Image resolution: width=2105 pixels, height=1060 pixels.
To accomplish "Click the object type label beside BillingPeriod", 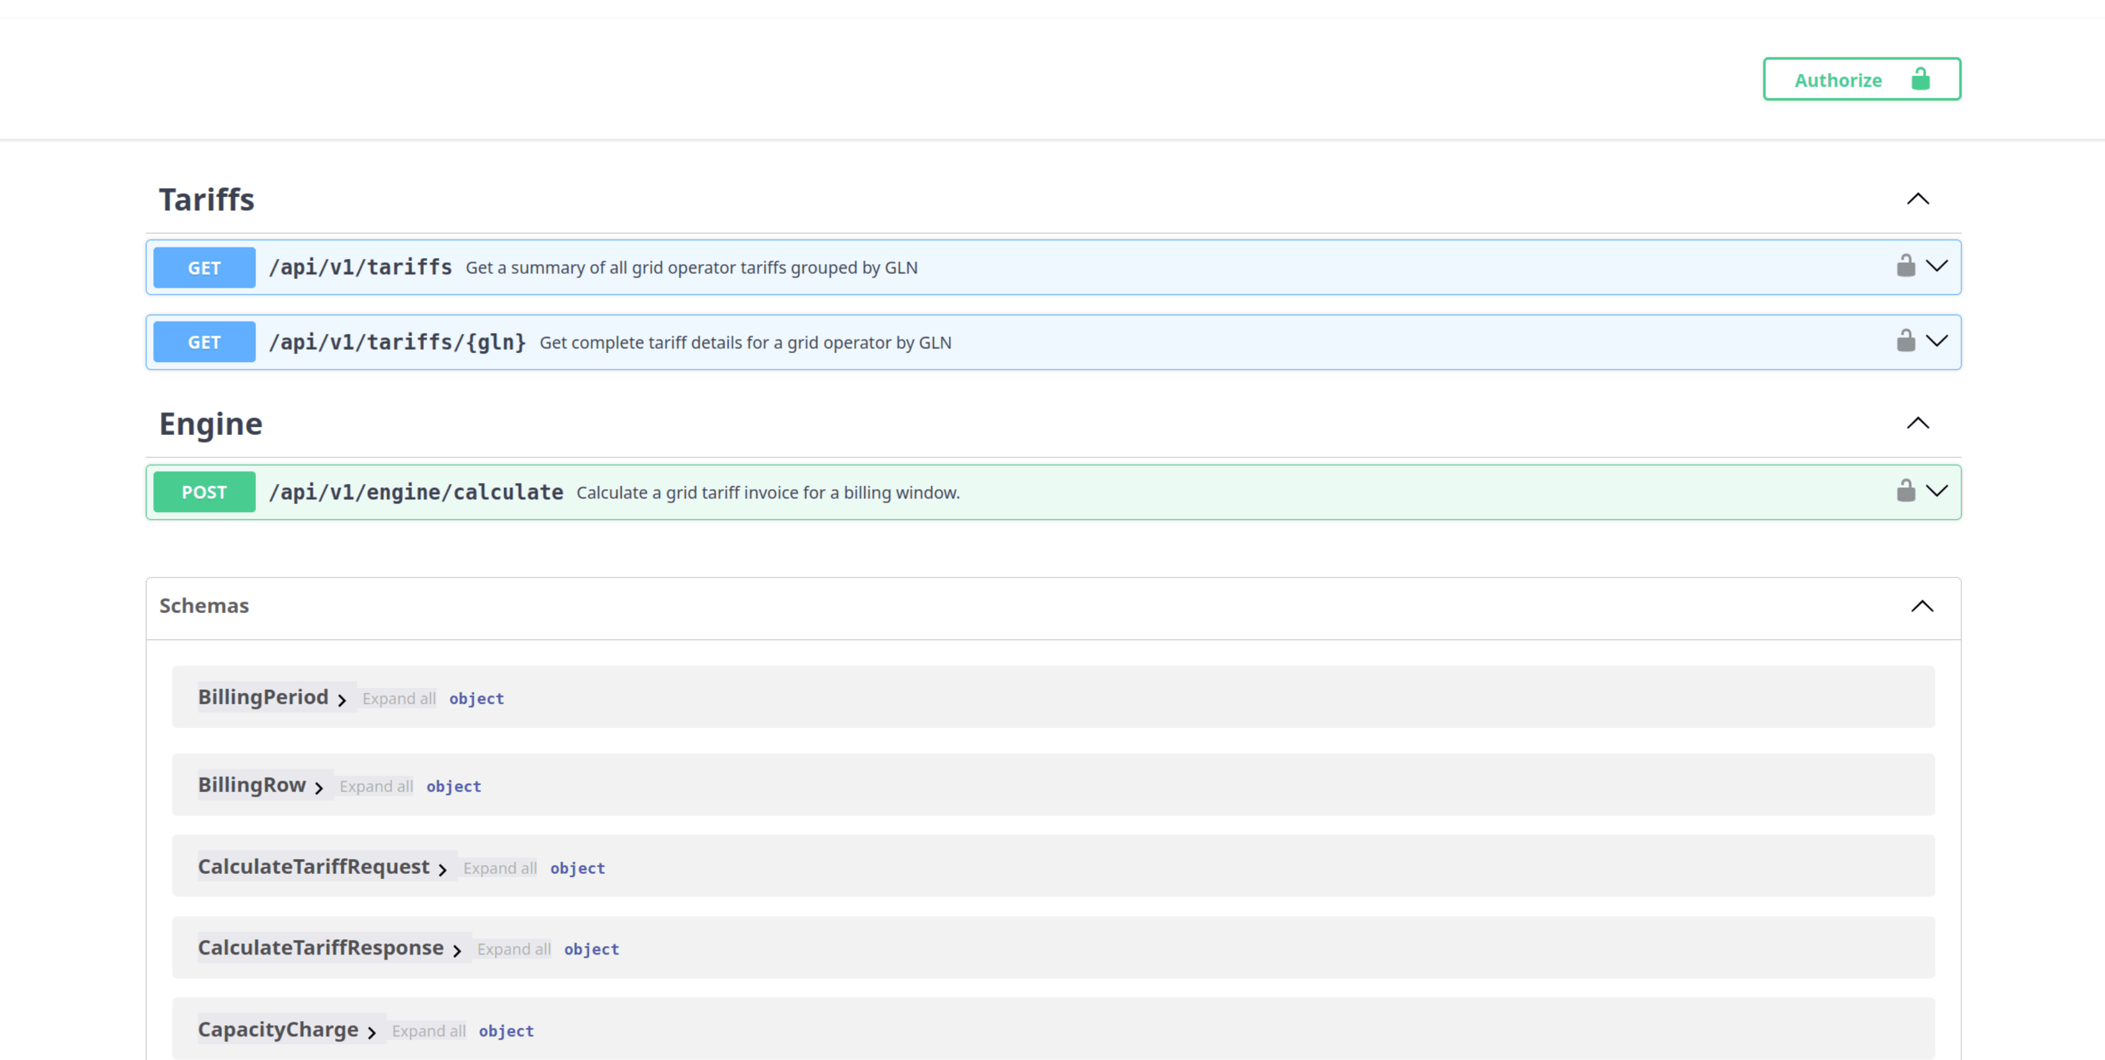I will (476, 699).
